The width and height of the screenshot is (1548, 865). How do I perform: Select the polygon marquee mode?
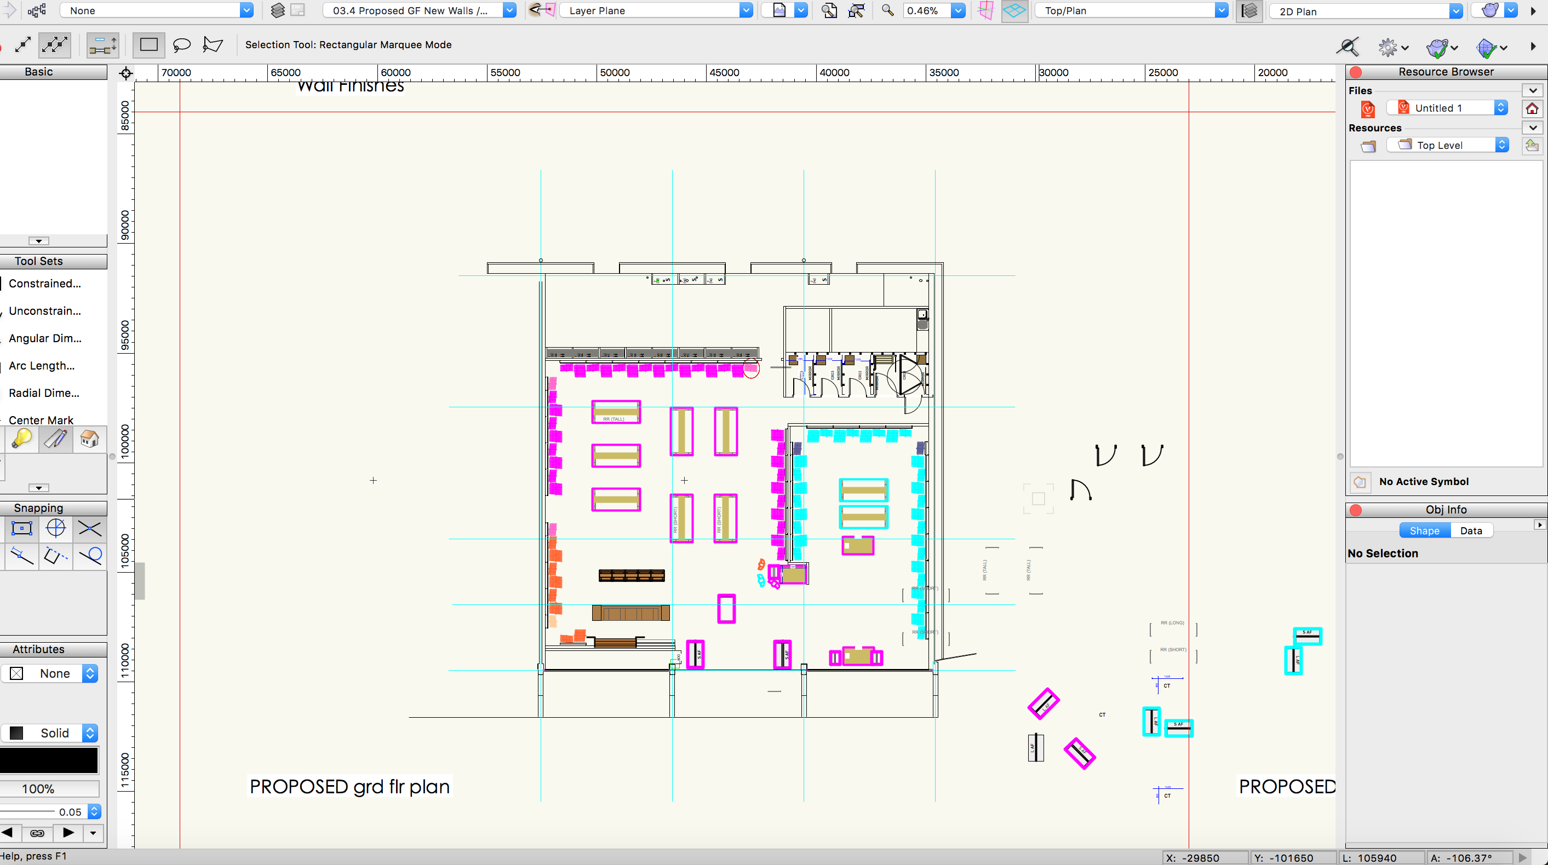(213, 44)
